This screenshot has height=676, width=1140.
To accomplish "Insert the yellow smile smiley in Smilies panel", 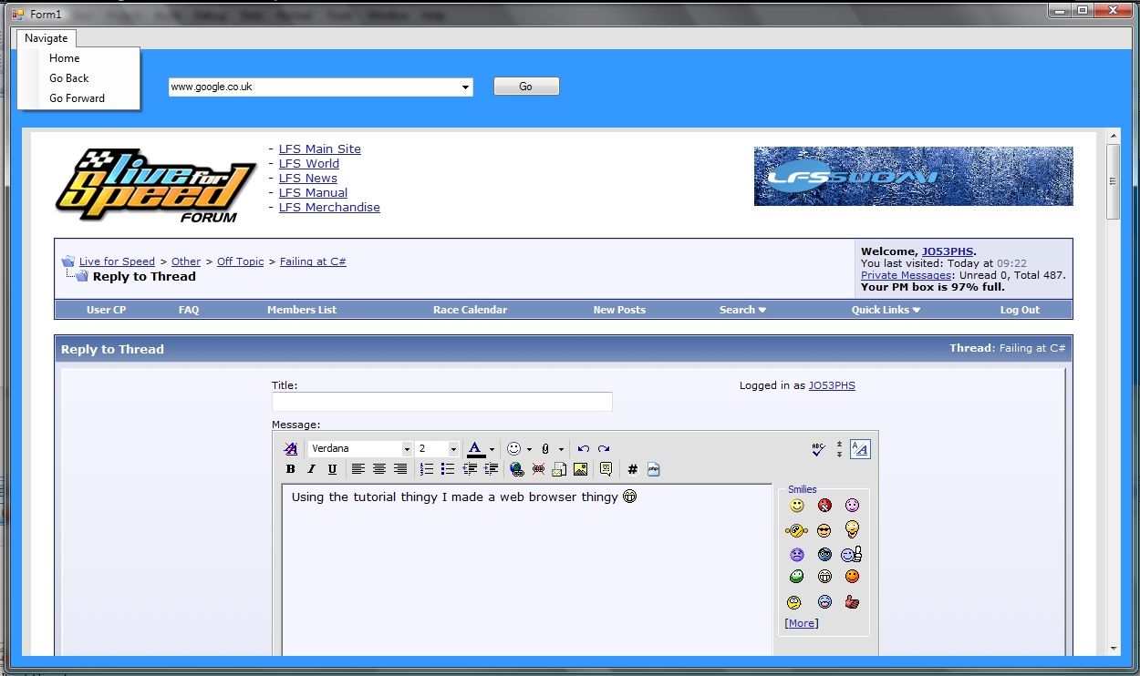I will point(797,506).
